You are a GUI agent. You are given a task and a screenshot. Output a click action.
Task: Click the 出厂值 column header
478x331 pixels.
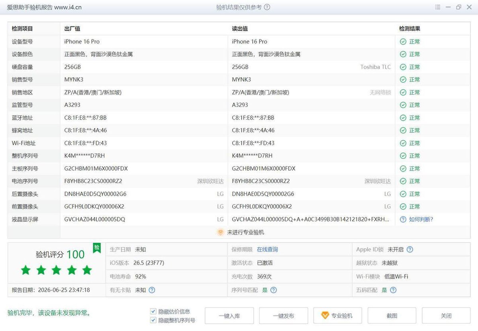pos(72,29)
